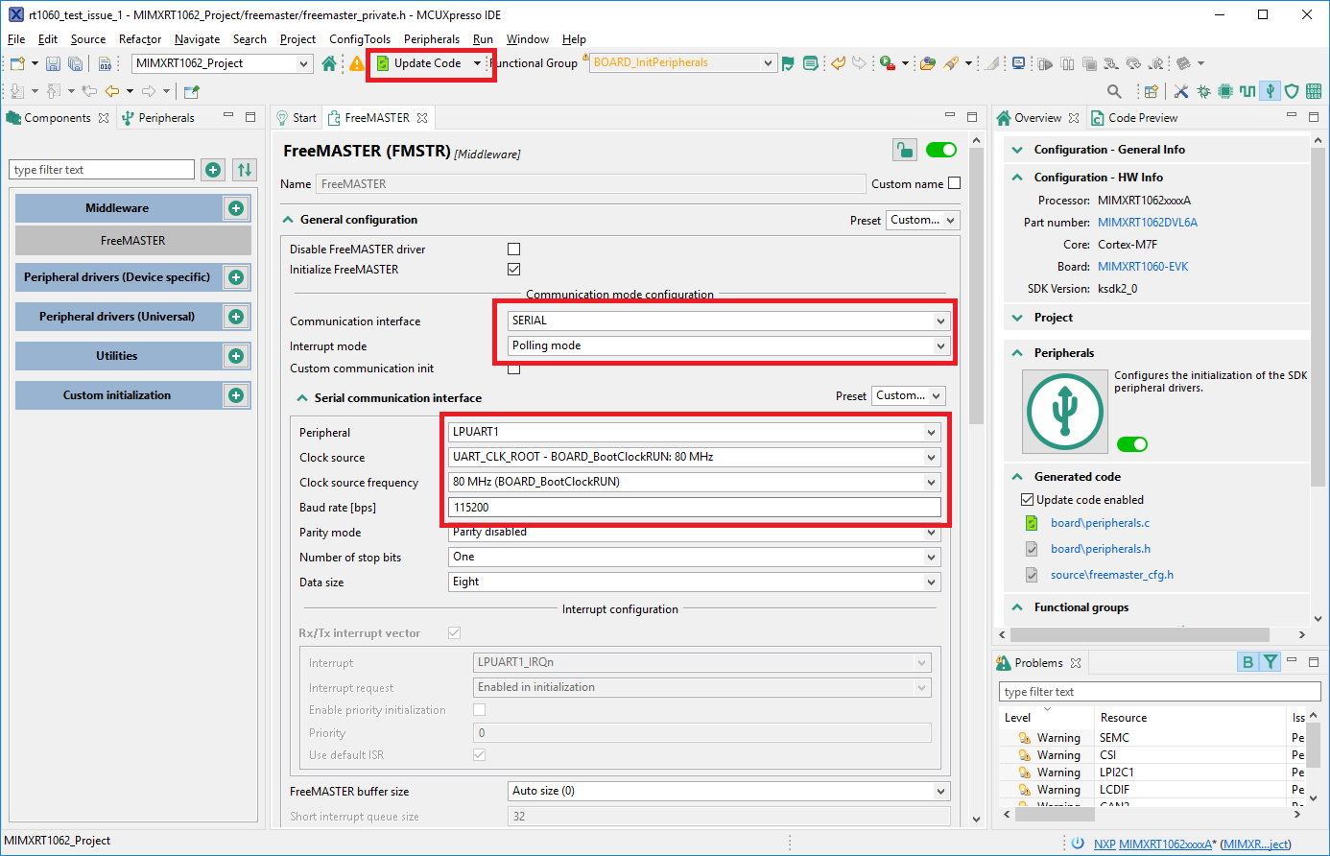The width and height of the screenshot is (1330, 856).
Task: Toggle FreeMASTER off with the green switch
Action: (940, 150)
